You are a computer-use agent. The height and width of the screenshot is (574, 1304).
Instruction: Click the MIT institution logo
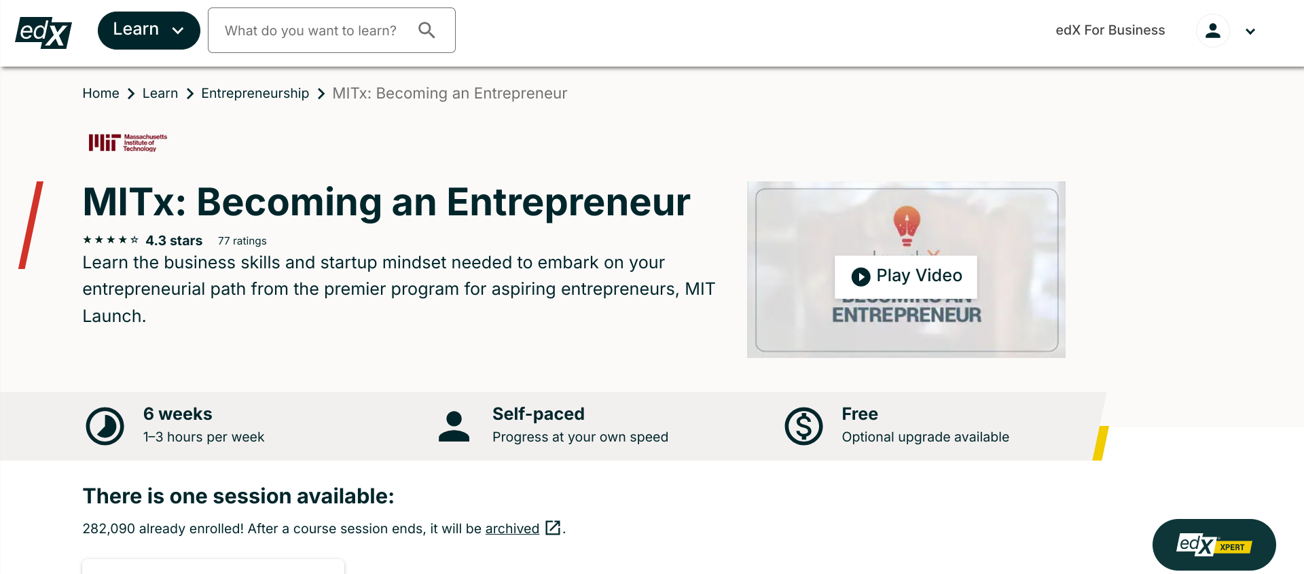point(128,143)
